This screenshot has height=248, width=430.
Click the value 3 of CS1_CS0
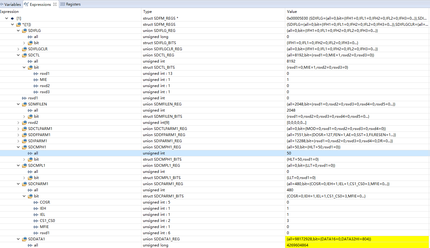coord(288,221)
